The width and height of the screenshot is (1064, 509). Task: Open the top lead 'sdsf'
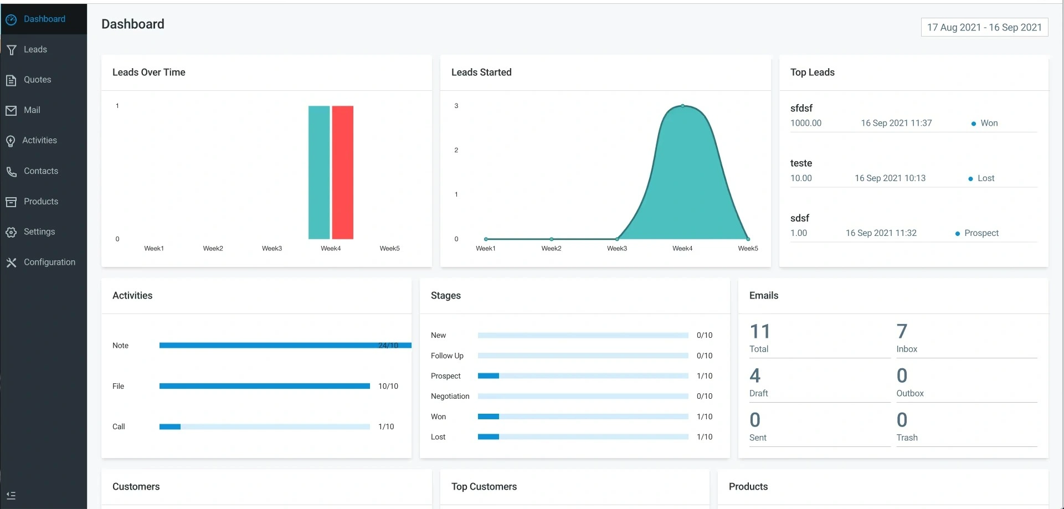point(800,218)
